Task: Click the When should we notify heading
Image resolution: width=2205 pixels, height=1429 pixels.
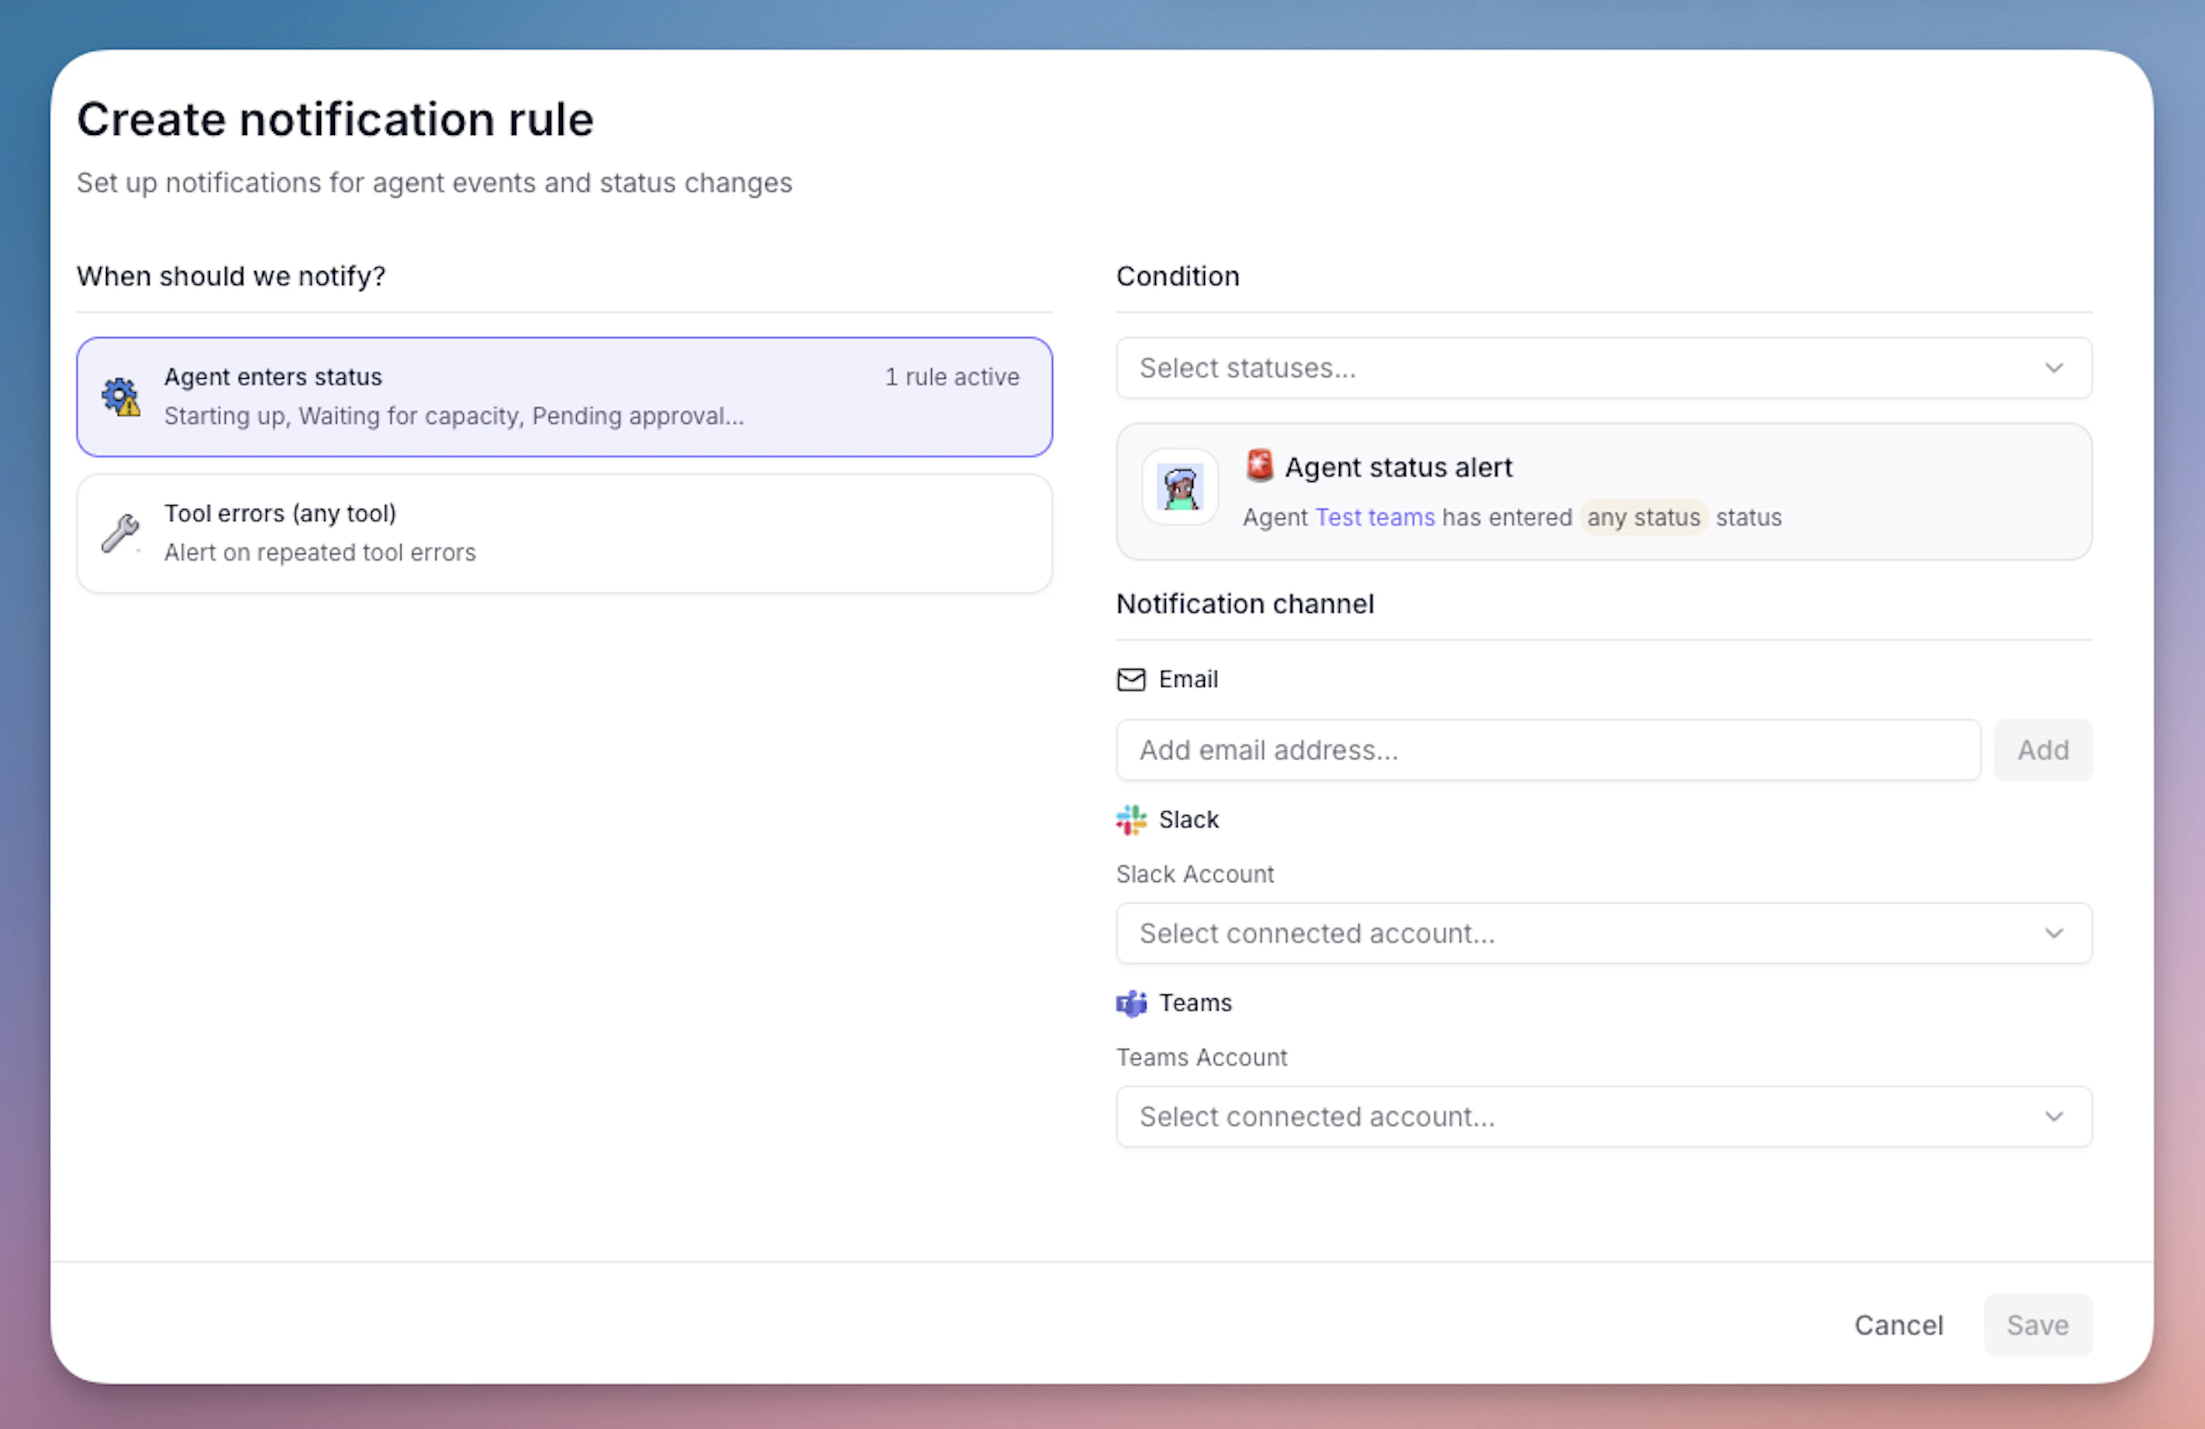Action: (231, 276)
